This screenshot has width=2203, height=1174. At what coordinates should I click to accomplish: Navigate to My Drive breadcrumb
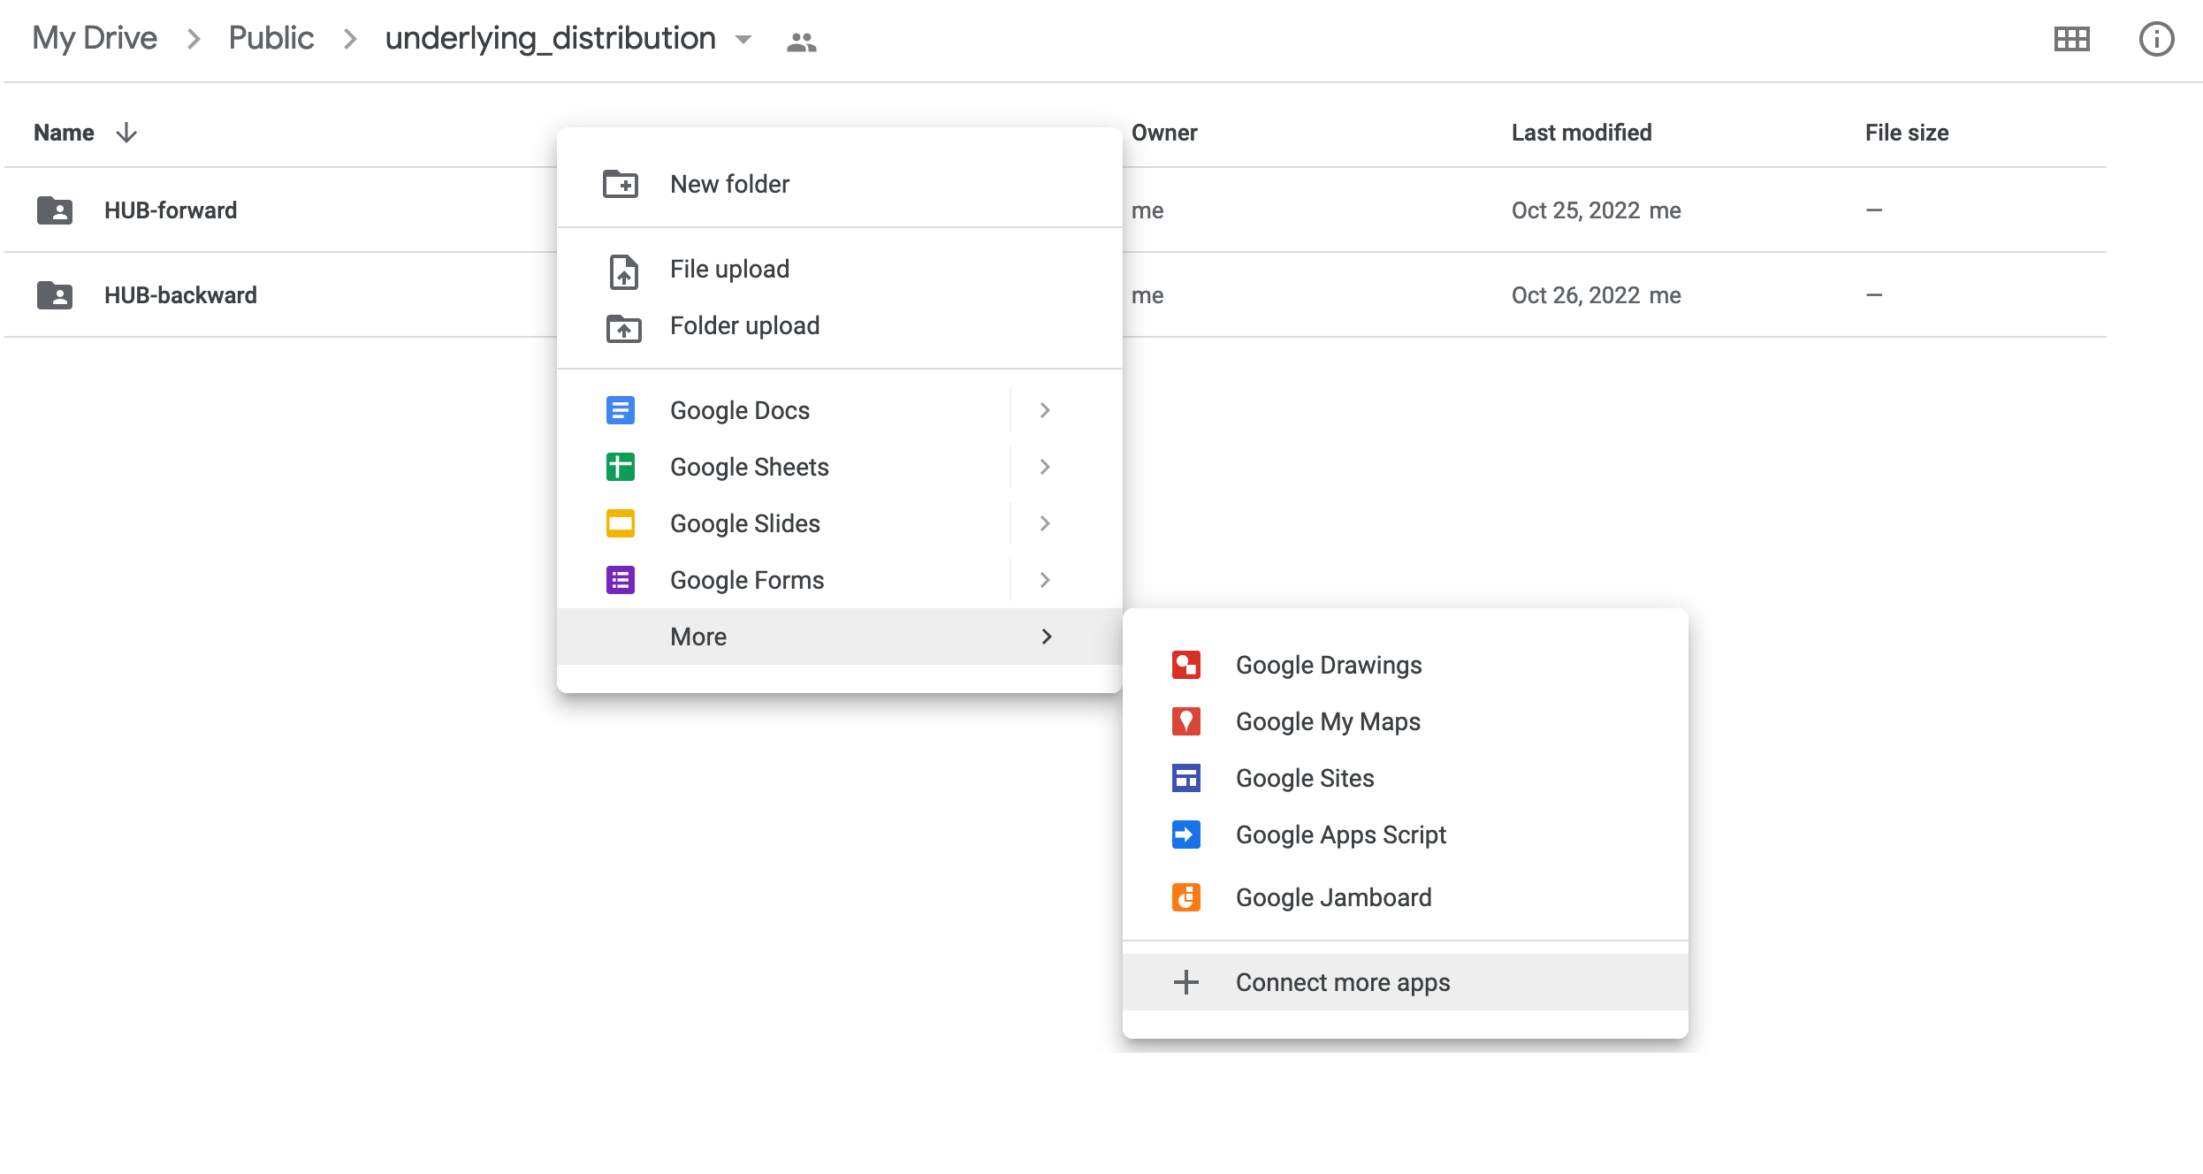[95, 38]
